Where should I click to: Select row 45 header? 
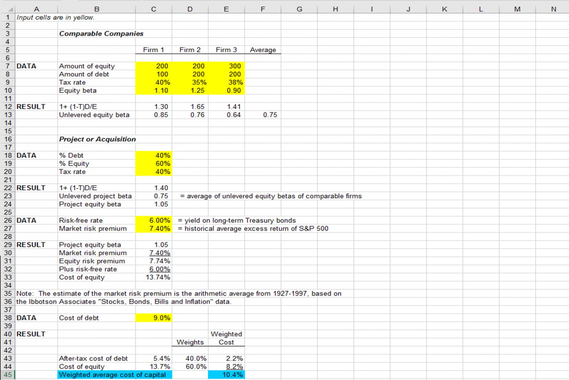point(7,375)
